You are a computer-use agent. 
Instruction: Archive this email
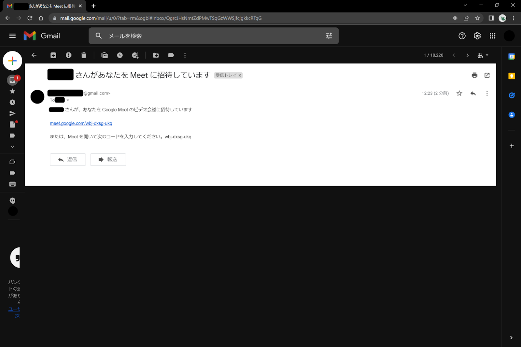[x=53, y=55]
